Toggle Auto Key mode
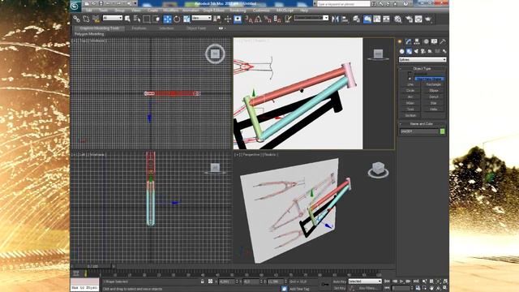519x292 pixels. pos(339,281)
